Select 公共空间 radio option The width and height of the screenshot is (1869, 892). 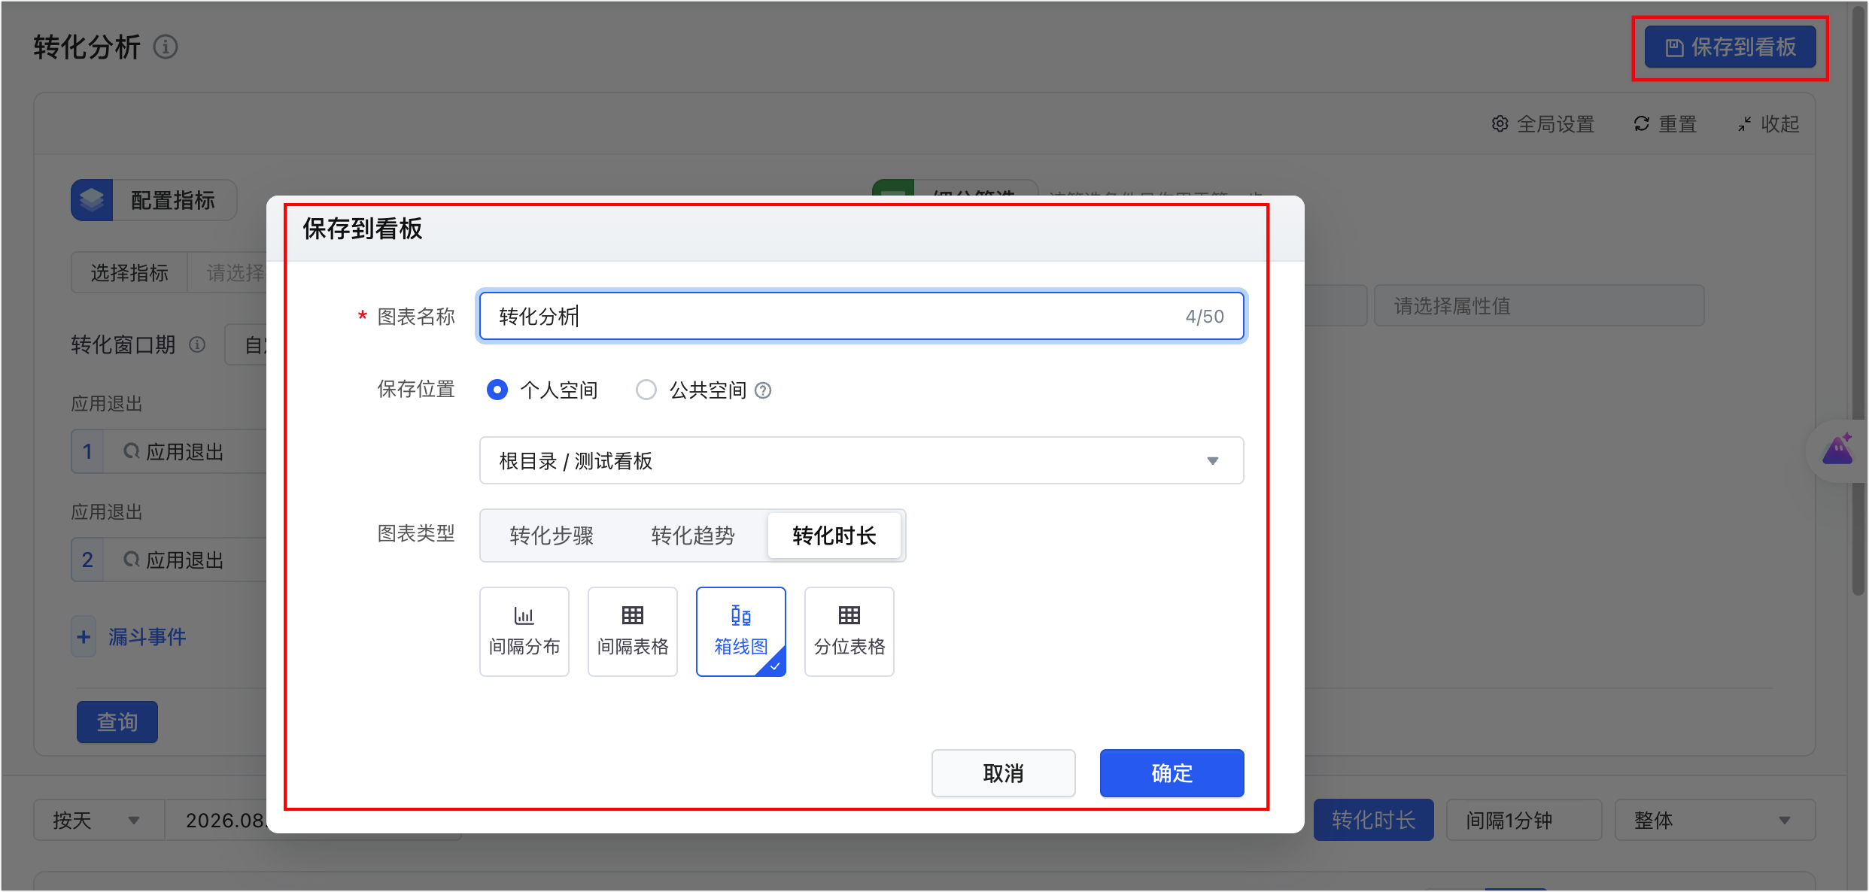point(646,390)
